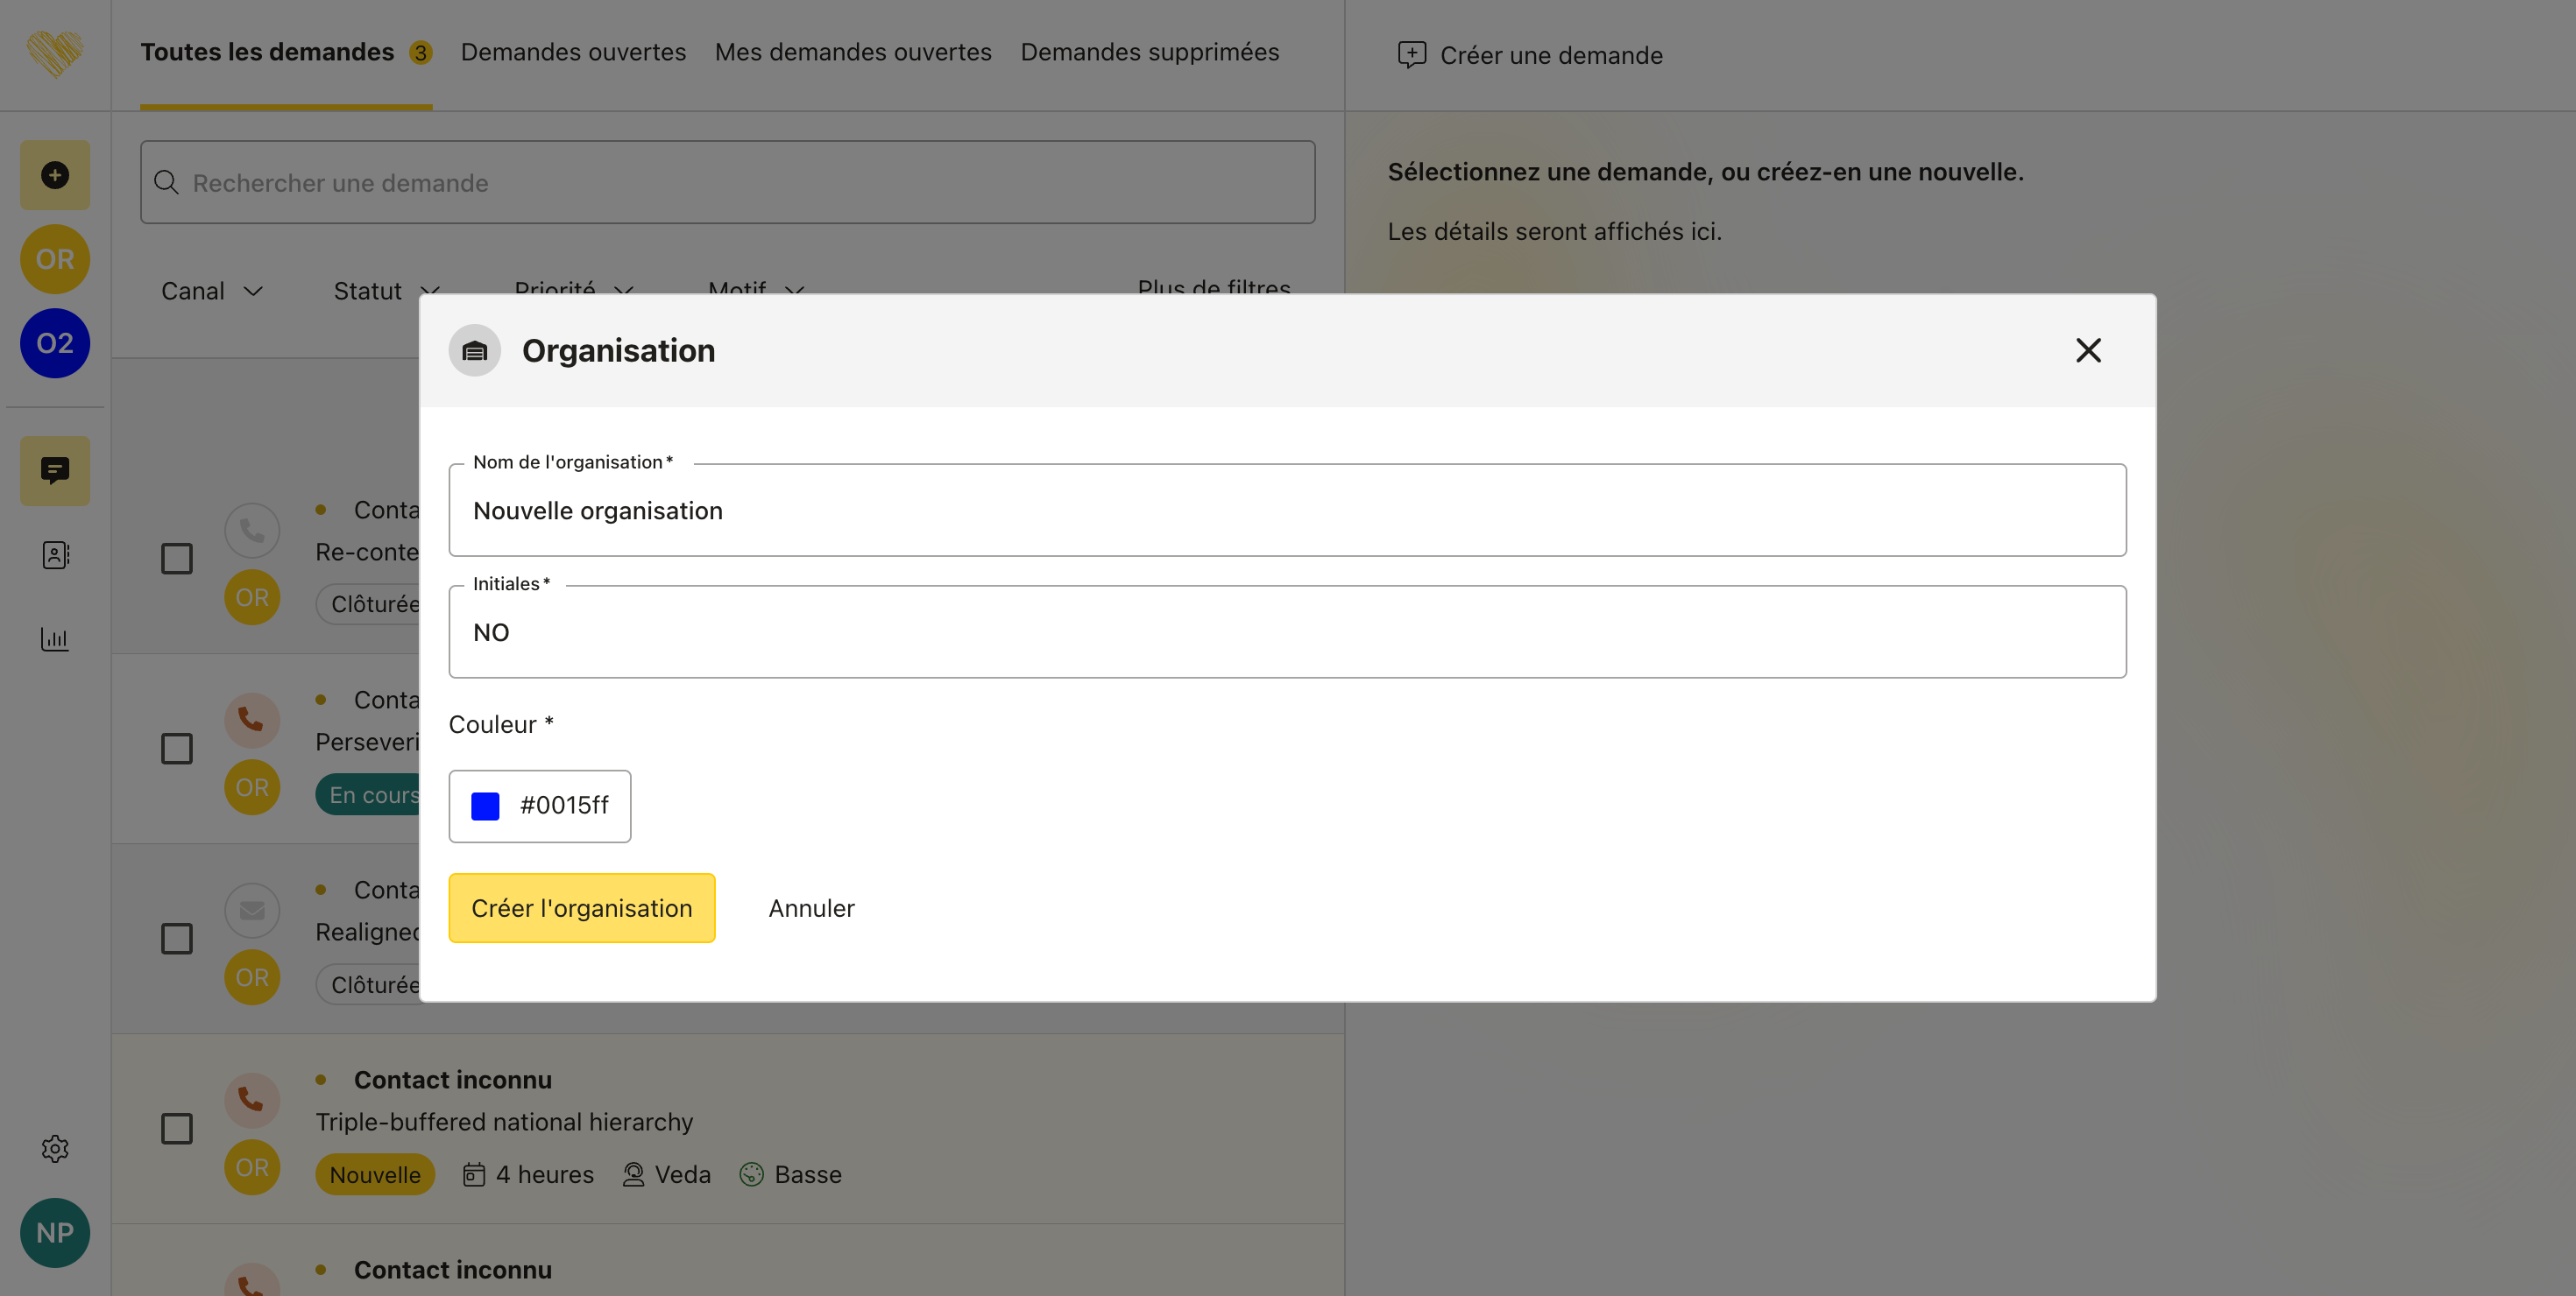This screenshot has width=2576, height=1296.
Task: Click the Nom de l'organisation field
Action: 1286,511
